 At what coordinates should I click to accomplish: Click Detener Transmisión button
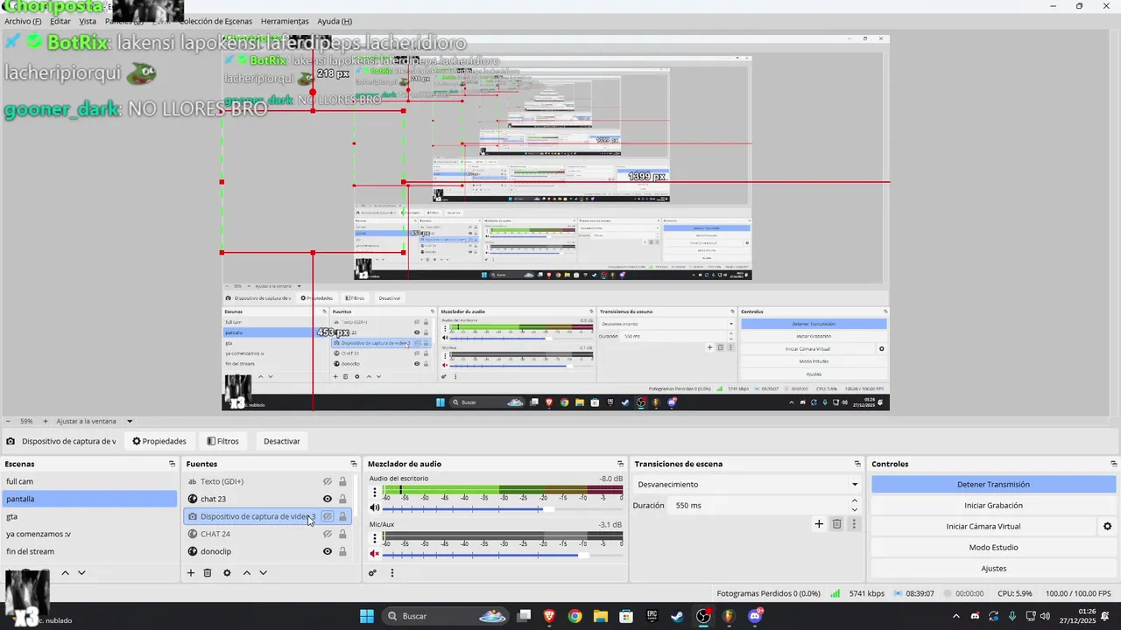pos(993,484)
